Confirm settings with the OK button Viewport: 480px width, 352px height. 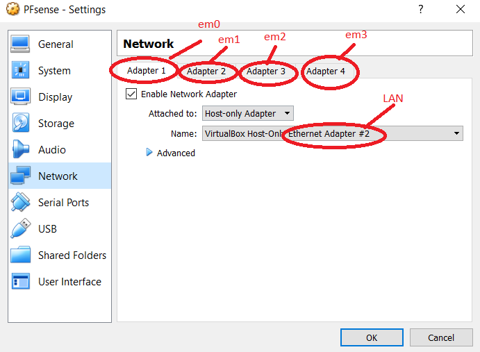pos(372,337)
